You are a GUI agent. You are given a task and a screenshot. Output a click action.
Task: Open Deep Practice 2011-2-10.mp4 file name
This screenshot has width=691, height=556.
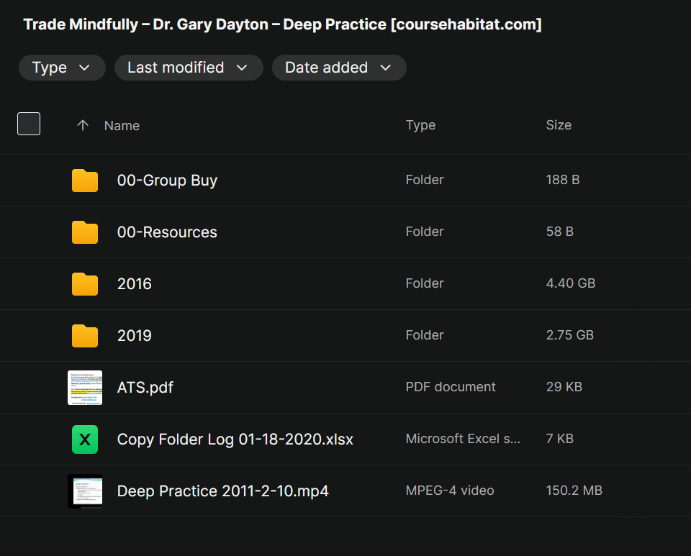(x=223, y=491)
